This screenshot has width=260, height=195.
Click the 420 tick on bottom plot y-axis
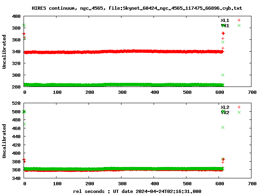pos(16,145)
